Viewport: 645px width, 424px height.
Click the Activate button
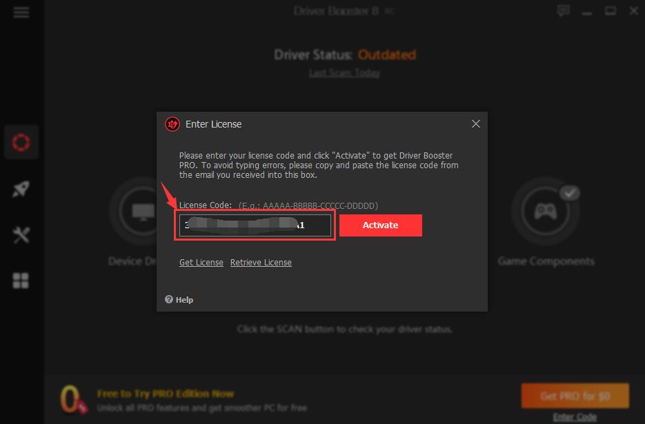381,225
